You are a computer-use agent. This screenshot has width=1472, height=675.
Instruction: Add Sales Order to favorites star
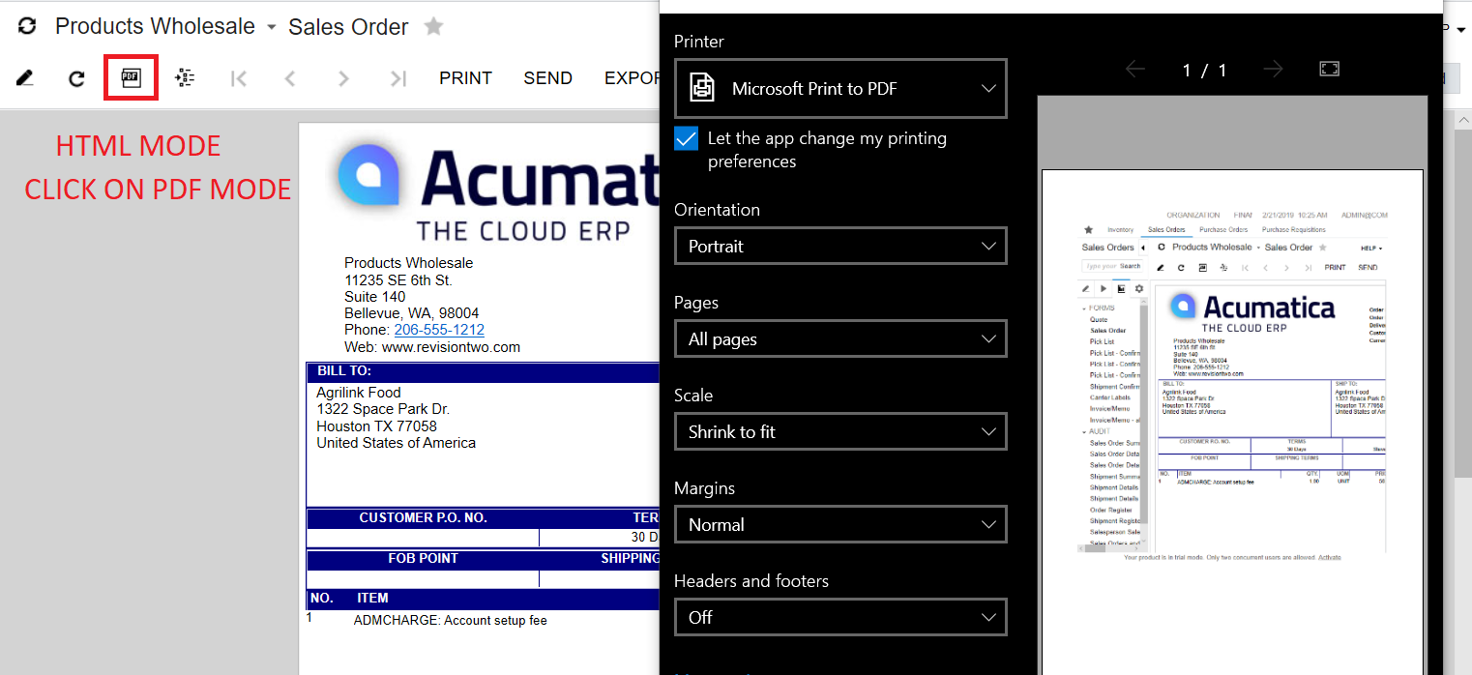[x=434, y=27]
